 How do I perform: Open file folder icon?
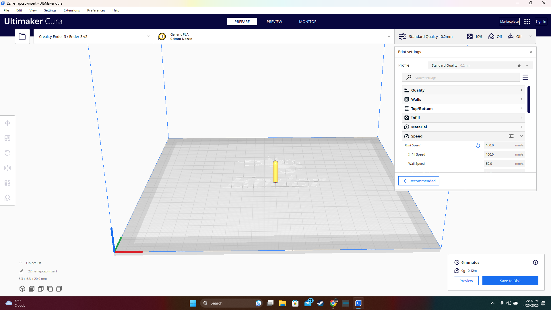[x=22, y=36]
